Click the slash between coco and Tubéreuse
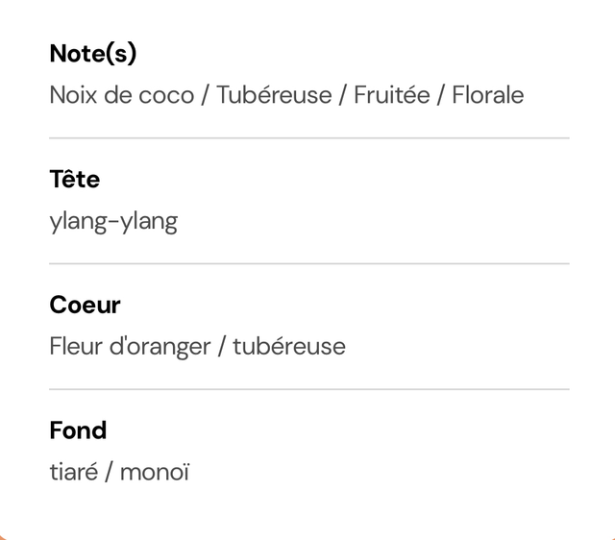 205,96
